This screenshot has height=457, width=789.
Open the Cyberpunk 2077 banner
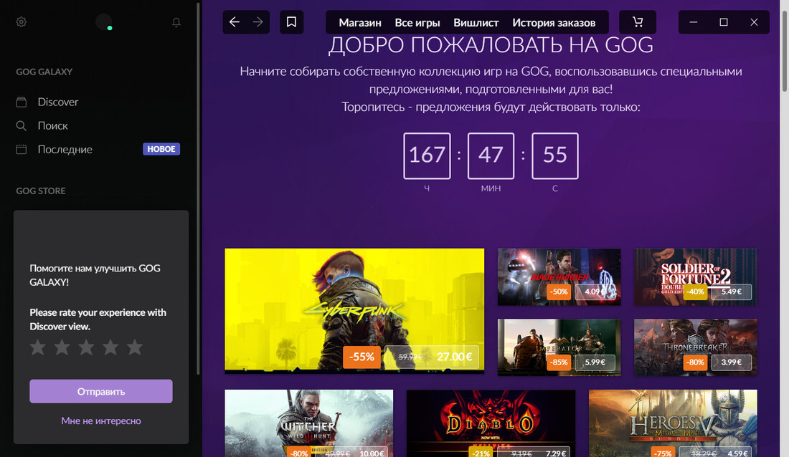point(354,311)
